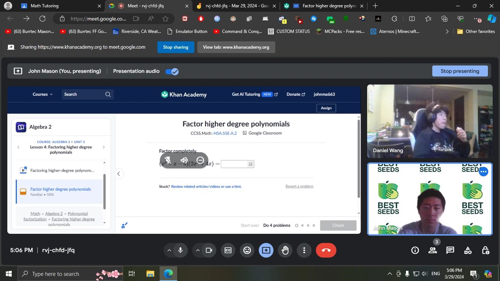Click the Stop presenting button

[460, 71]
